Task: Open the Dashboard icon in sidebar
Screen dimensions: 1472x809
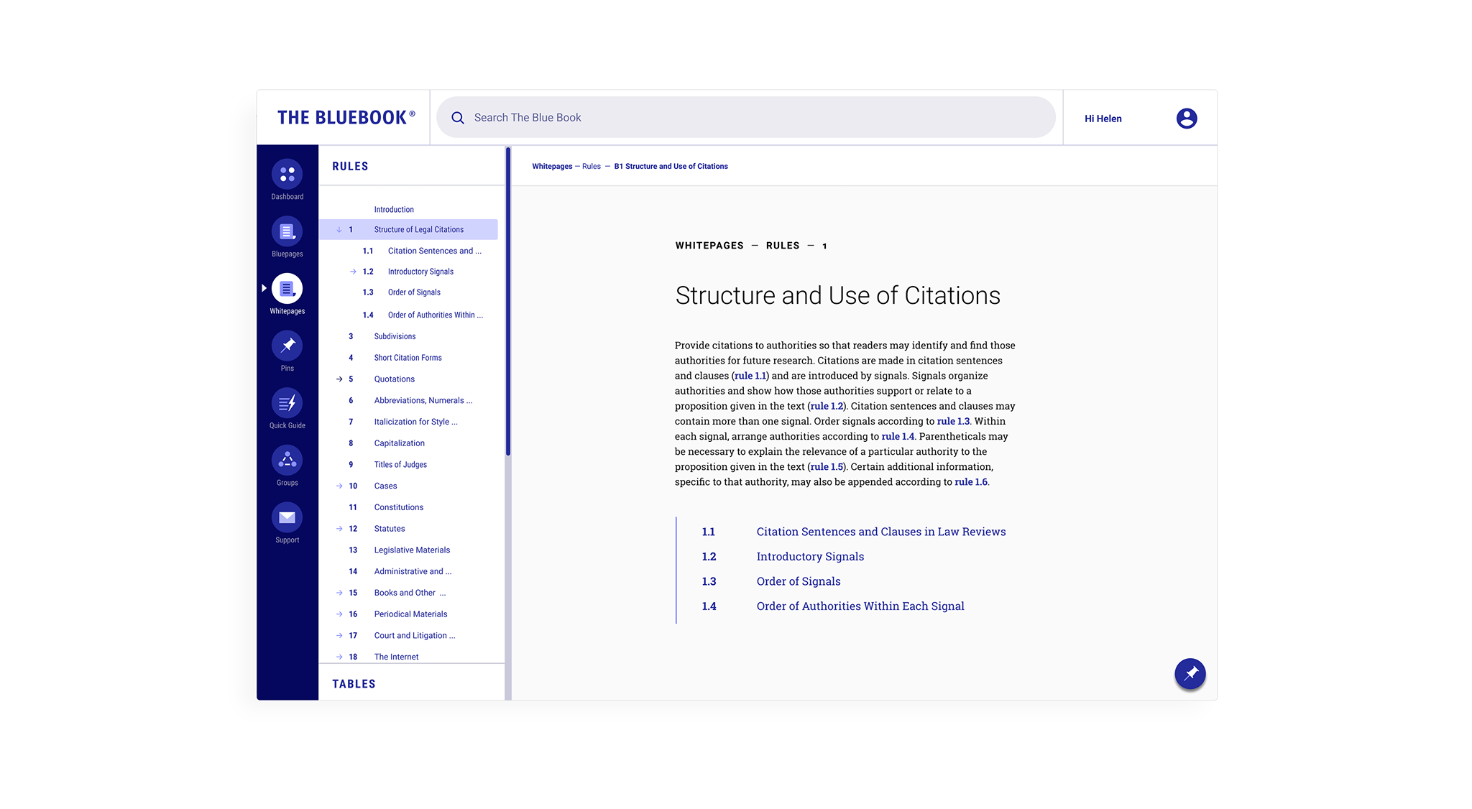Action: [287, 175]
